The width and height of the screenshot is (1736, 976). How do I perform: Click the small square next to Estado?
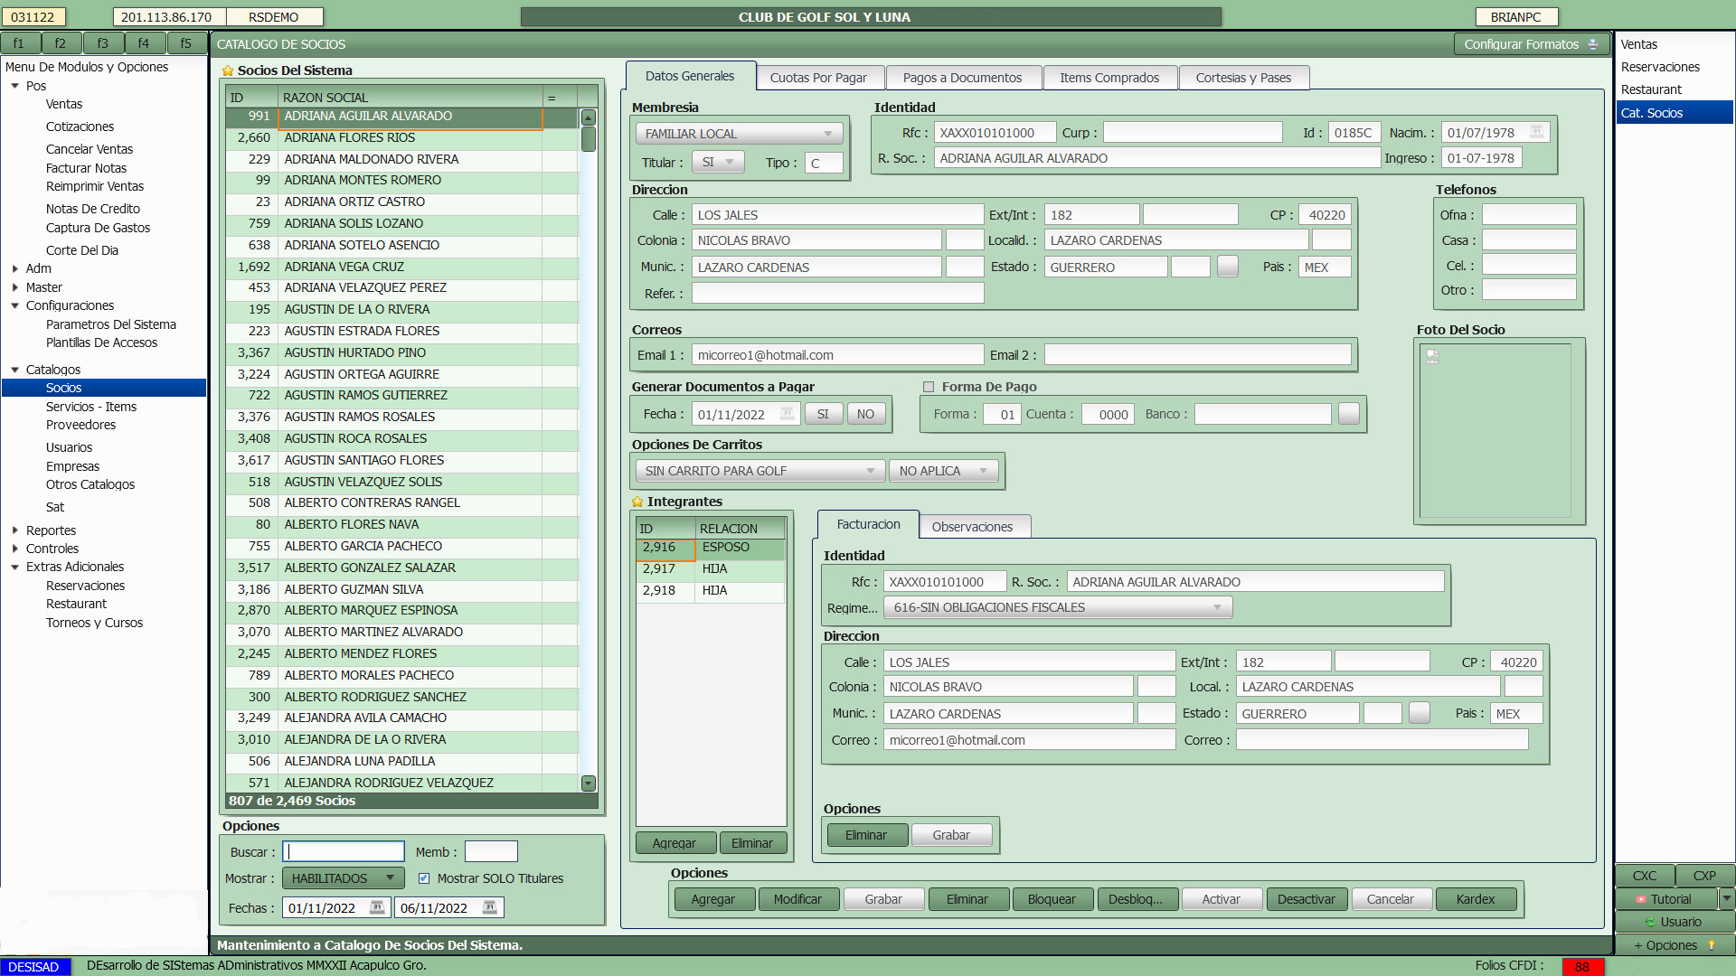(x=1227, y=267)
